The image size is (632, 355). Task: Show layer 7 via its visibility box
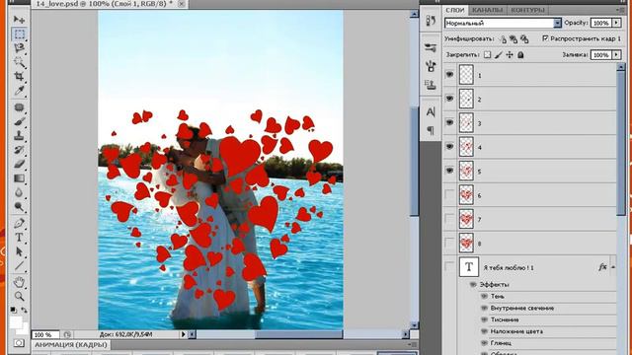449,219
